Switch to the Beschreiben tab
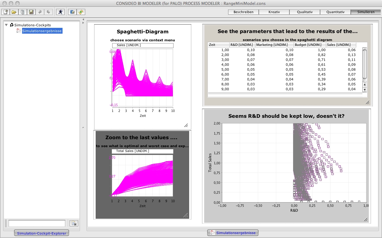This screenshot has width=382, height=238. 243,12
